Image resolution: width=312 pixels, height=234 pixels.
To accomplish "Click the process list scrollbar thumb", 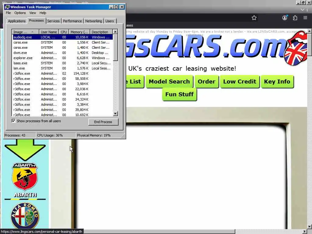I will click(x=115, y=47).
